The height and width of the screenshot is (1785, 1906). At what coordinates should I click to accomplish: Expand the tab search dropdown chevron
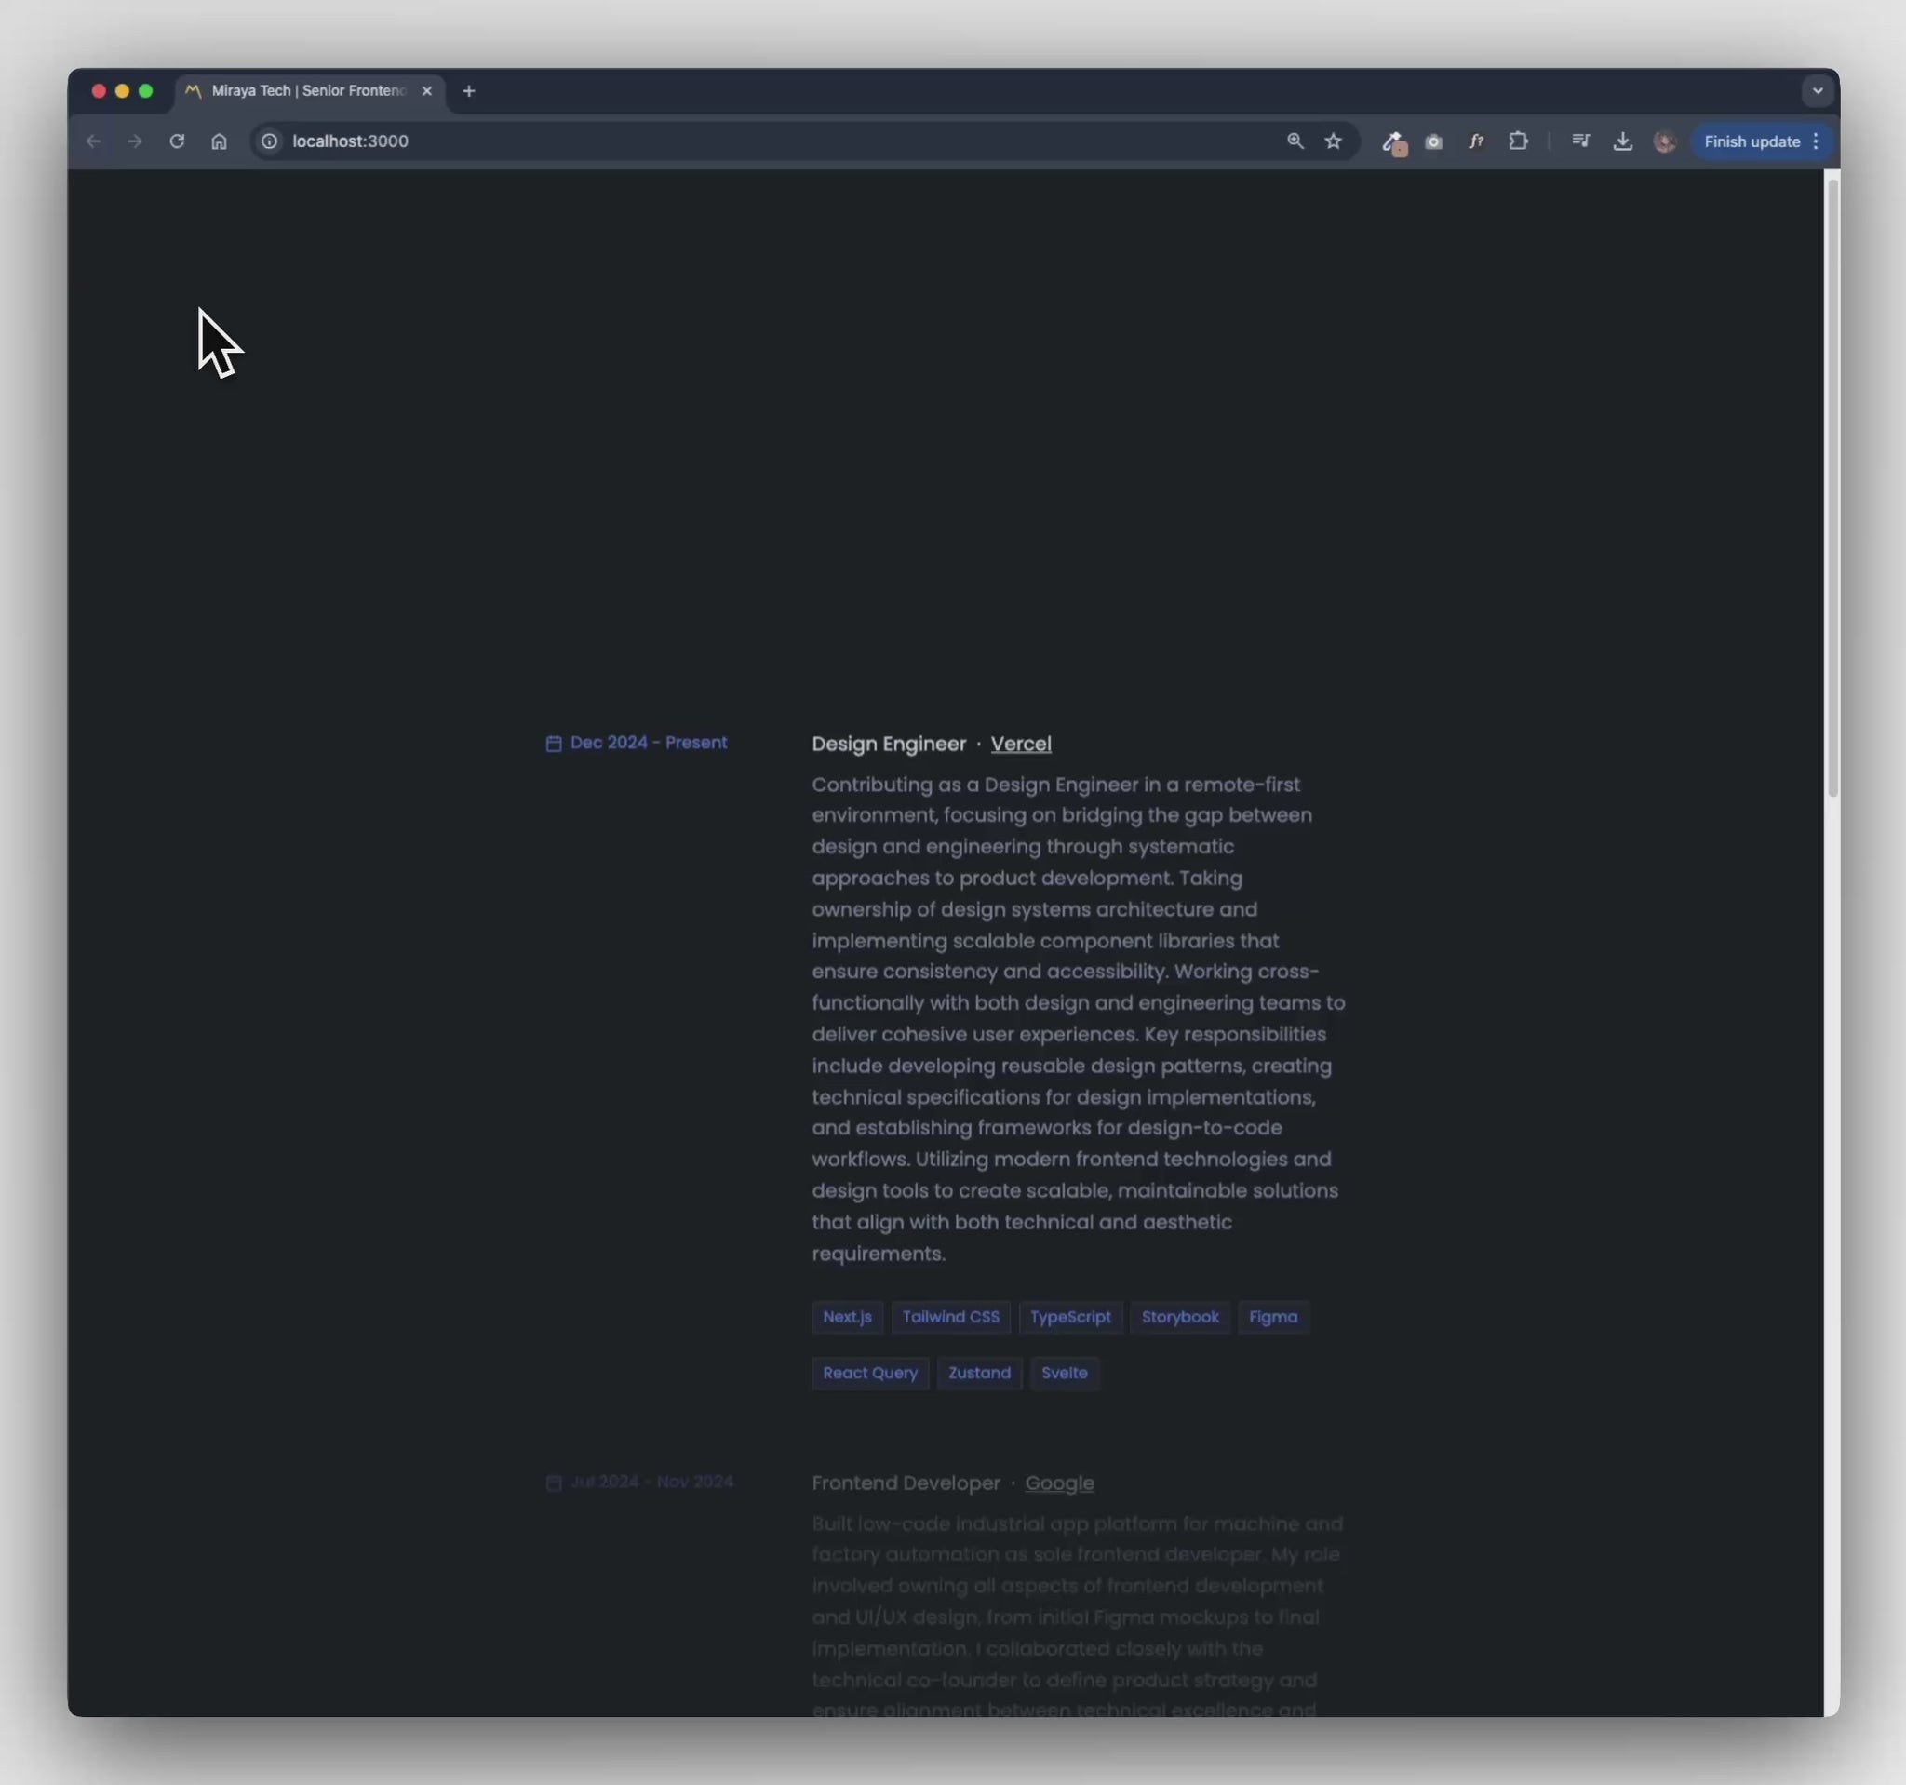1817,91
